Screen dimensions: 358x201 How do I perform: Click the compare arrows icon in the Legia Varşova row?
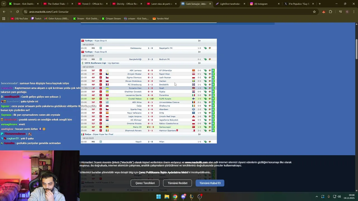point(209,116)
